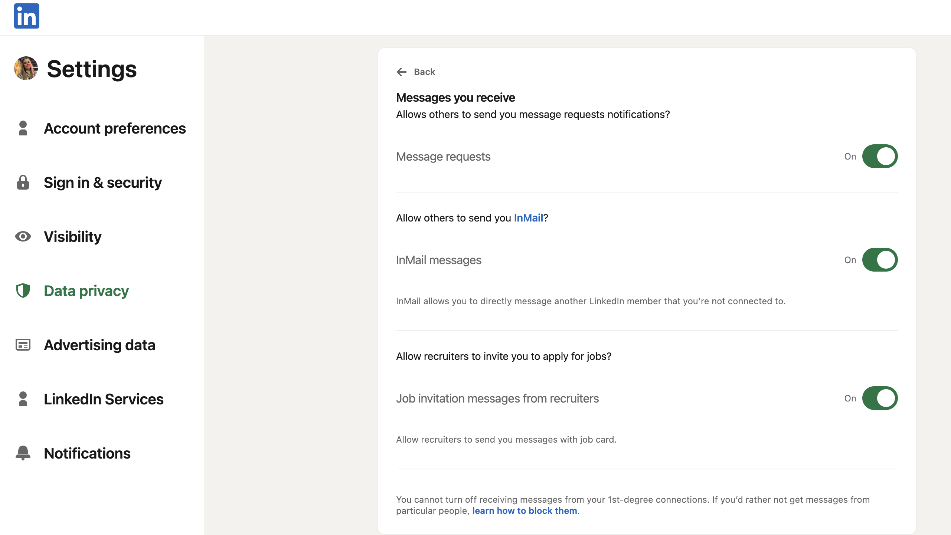The width and height of the screenshot is (951, 535).
Task: Click the 'Message requests' label
Action: (x=443, y=157)
